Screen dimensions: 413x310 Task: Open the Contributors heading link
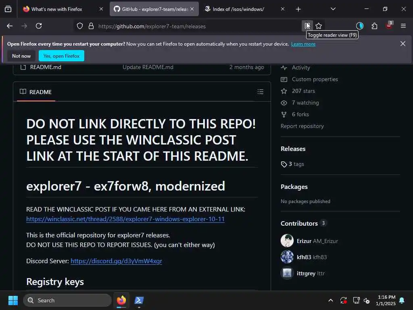(x=299, y=224)
